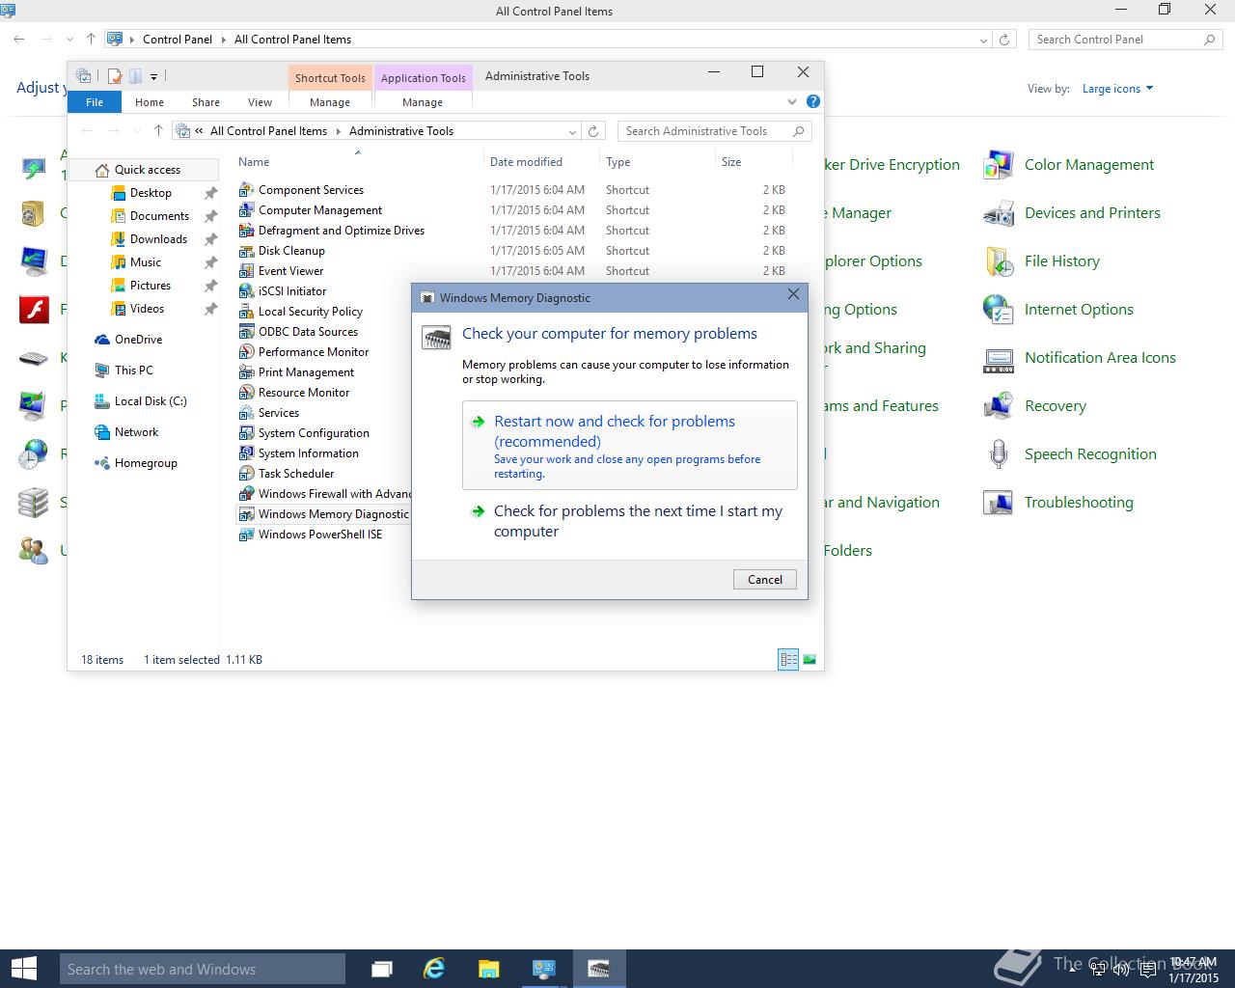Select Downloads in navigation pane
Viewport: 1235px width, 988px height.
pyautogui.click(x=158, y=239)
